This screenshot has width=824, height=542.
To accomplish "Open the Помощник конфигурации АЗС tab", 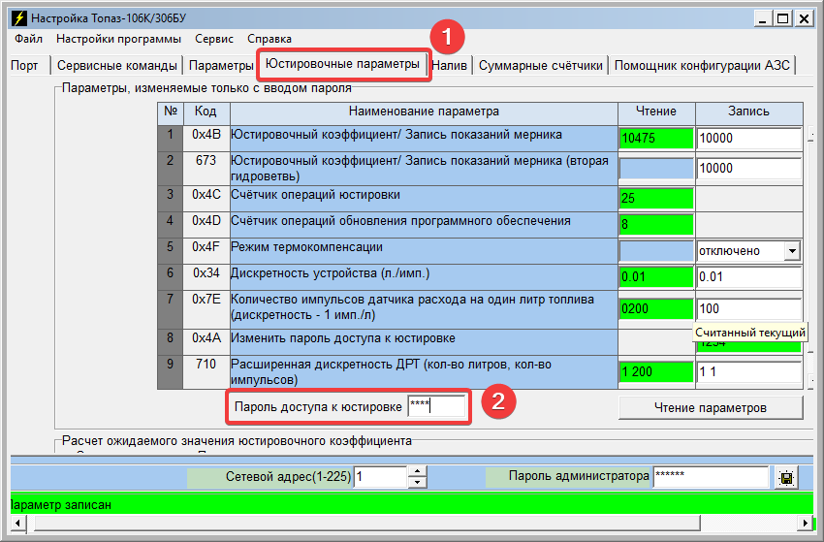I will (x=702, y=66).
